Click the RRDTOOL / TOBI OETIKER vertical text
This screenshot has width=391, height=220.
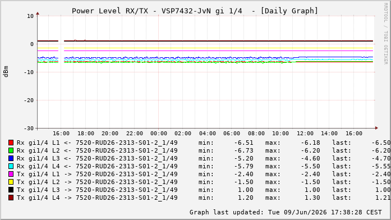coord(386,34)
